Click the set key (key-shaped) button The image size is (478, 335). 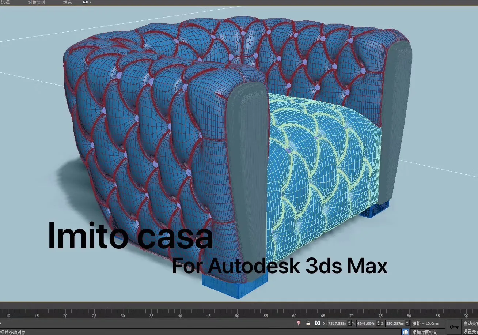click(454, 327)
